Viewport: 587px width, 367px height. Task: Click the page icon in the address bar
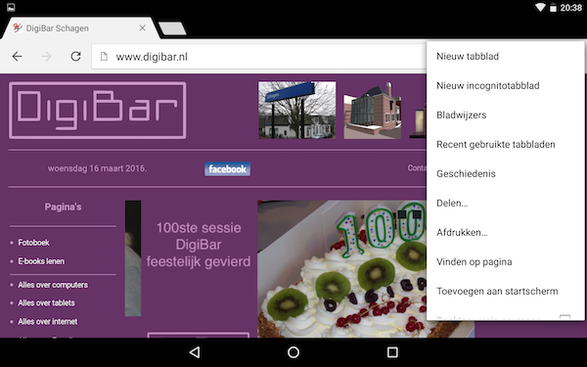tap(104, 57)
